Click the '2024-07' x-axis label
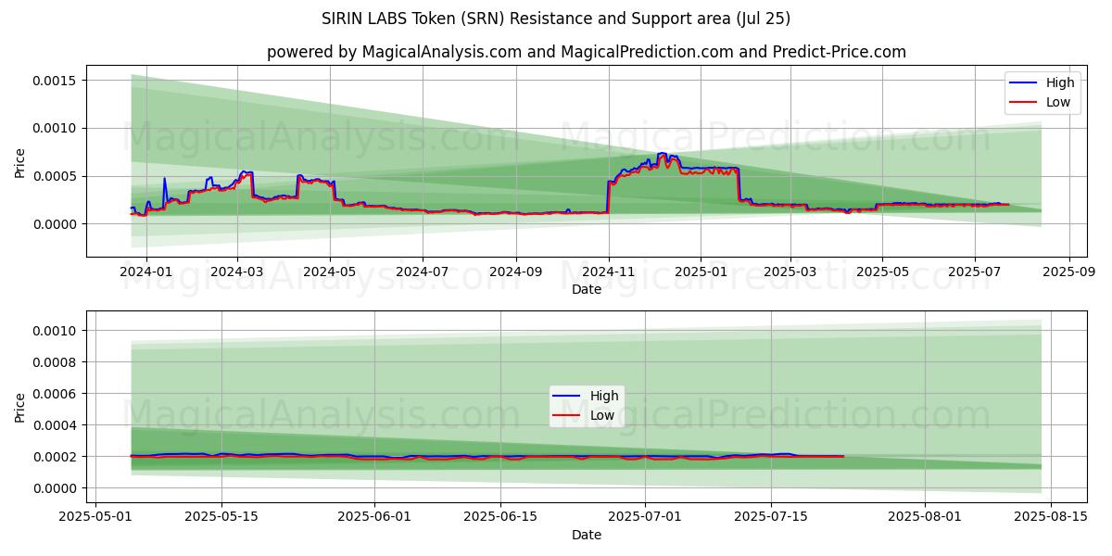1112x556 pixels. [x=423, y=272]
